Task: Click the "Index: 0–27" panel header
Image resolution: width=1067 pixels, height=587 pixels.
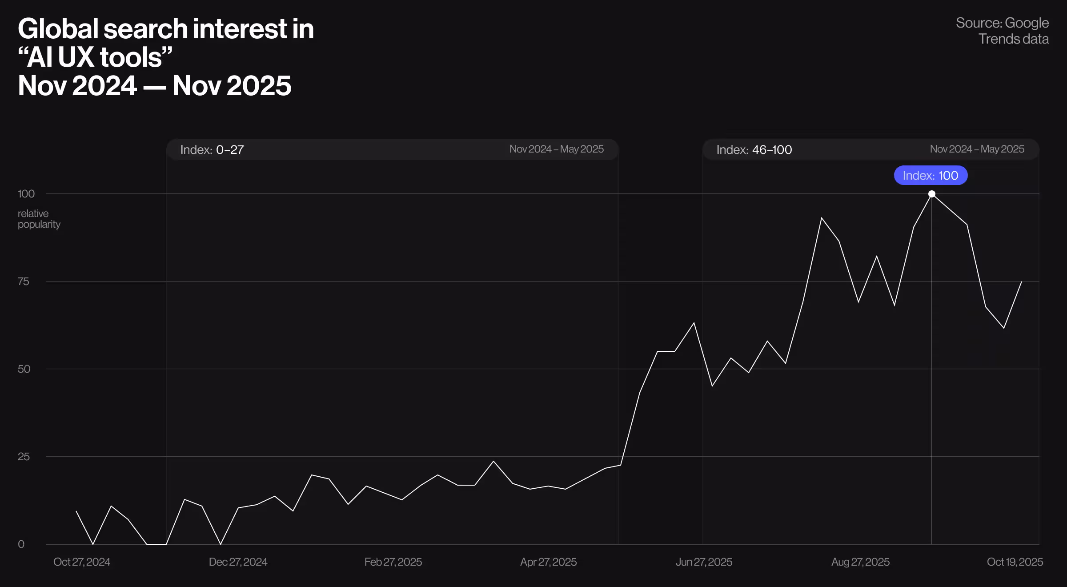Action: (212, 149)
